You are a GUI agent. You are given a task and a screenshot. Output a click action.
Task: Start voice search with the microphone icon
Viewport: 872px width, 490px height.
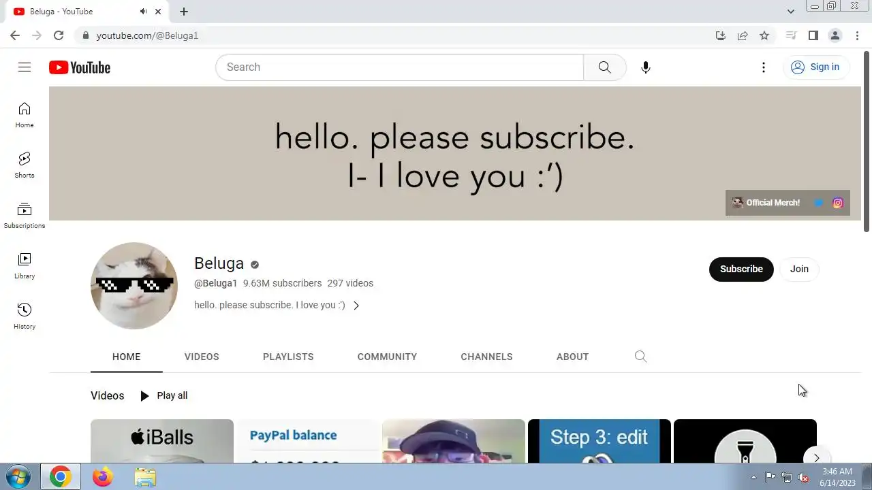click(x=646, y=67)
